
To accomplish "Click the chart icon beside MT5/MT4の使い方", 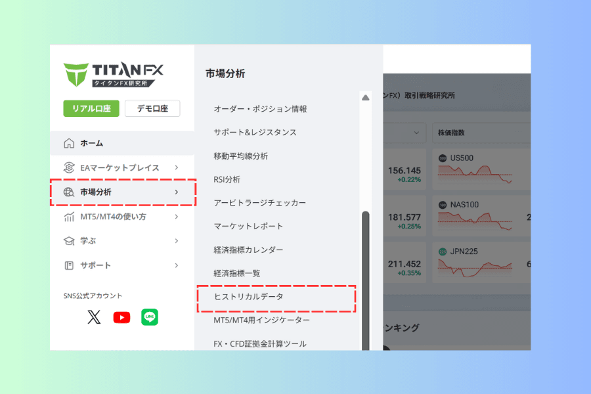I will (69, 217).
